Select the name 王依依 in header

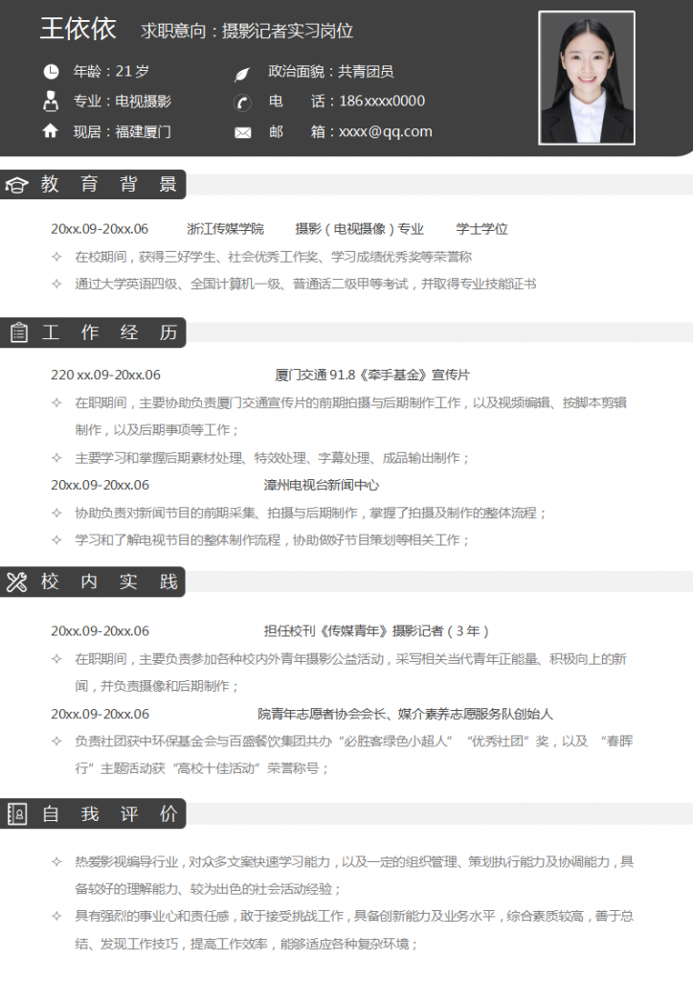[78, 30]
